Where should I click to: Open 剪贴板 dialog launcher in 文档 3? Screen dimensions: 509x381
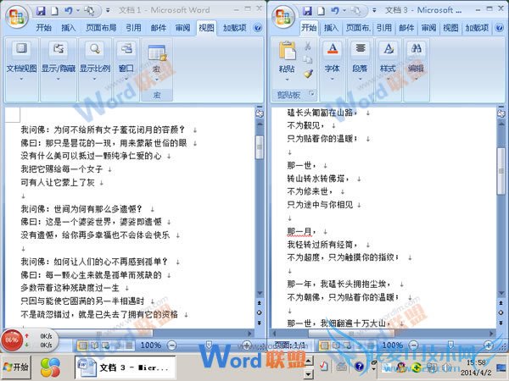click(311, 94)
